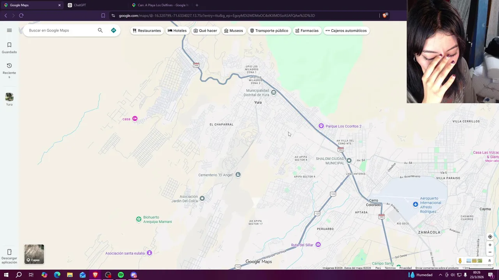Open the Guardado saved places panel
This screenshot has width=499, height=280.
(9, 48)
